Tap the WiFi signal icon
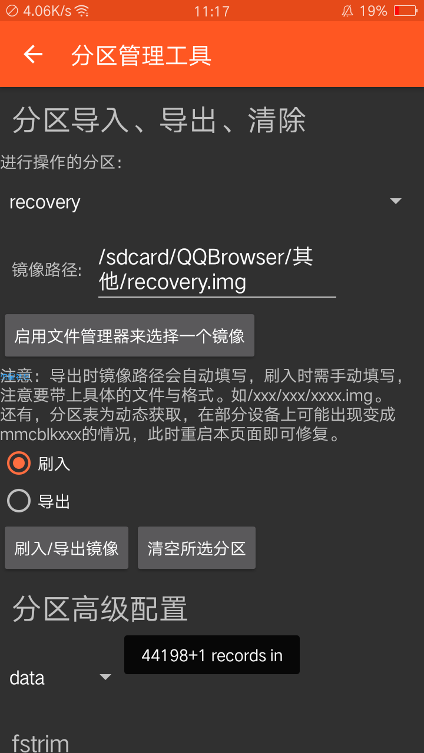Image resolution: width=424 pixels, height=753 pixels. [82, 11]
